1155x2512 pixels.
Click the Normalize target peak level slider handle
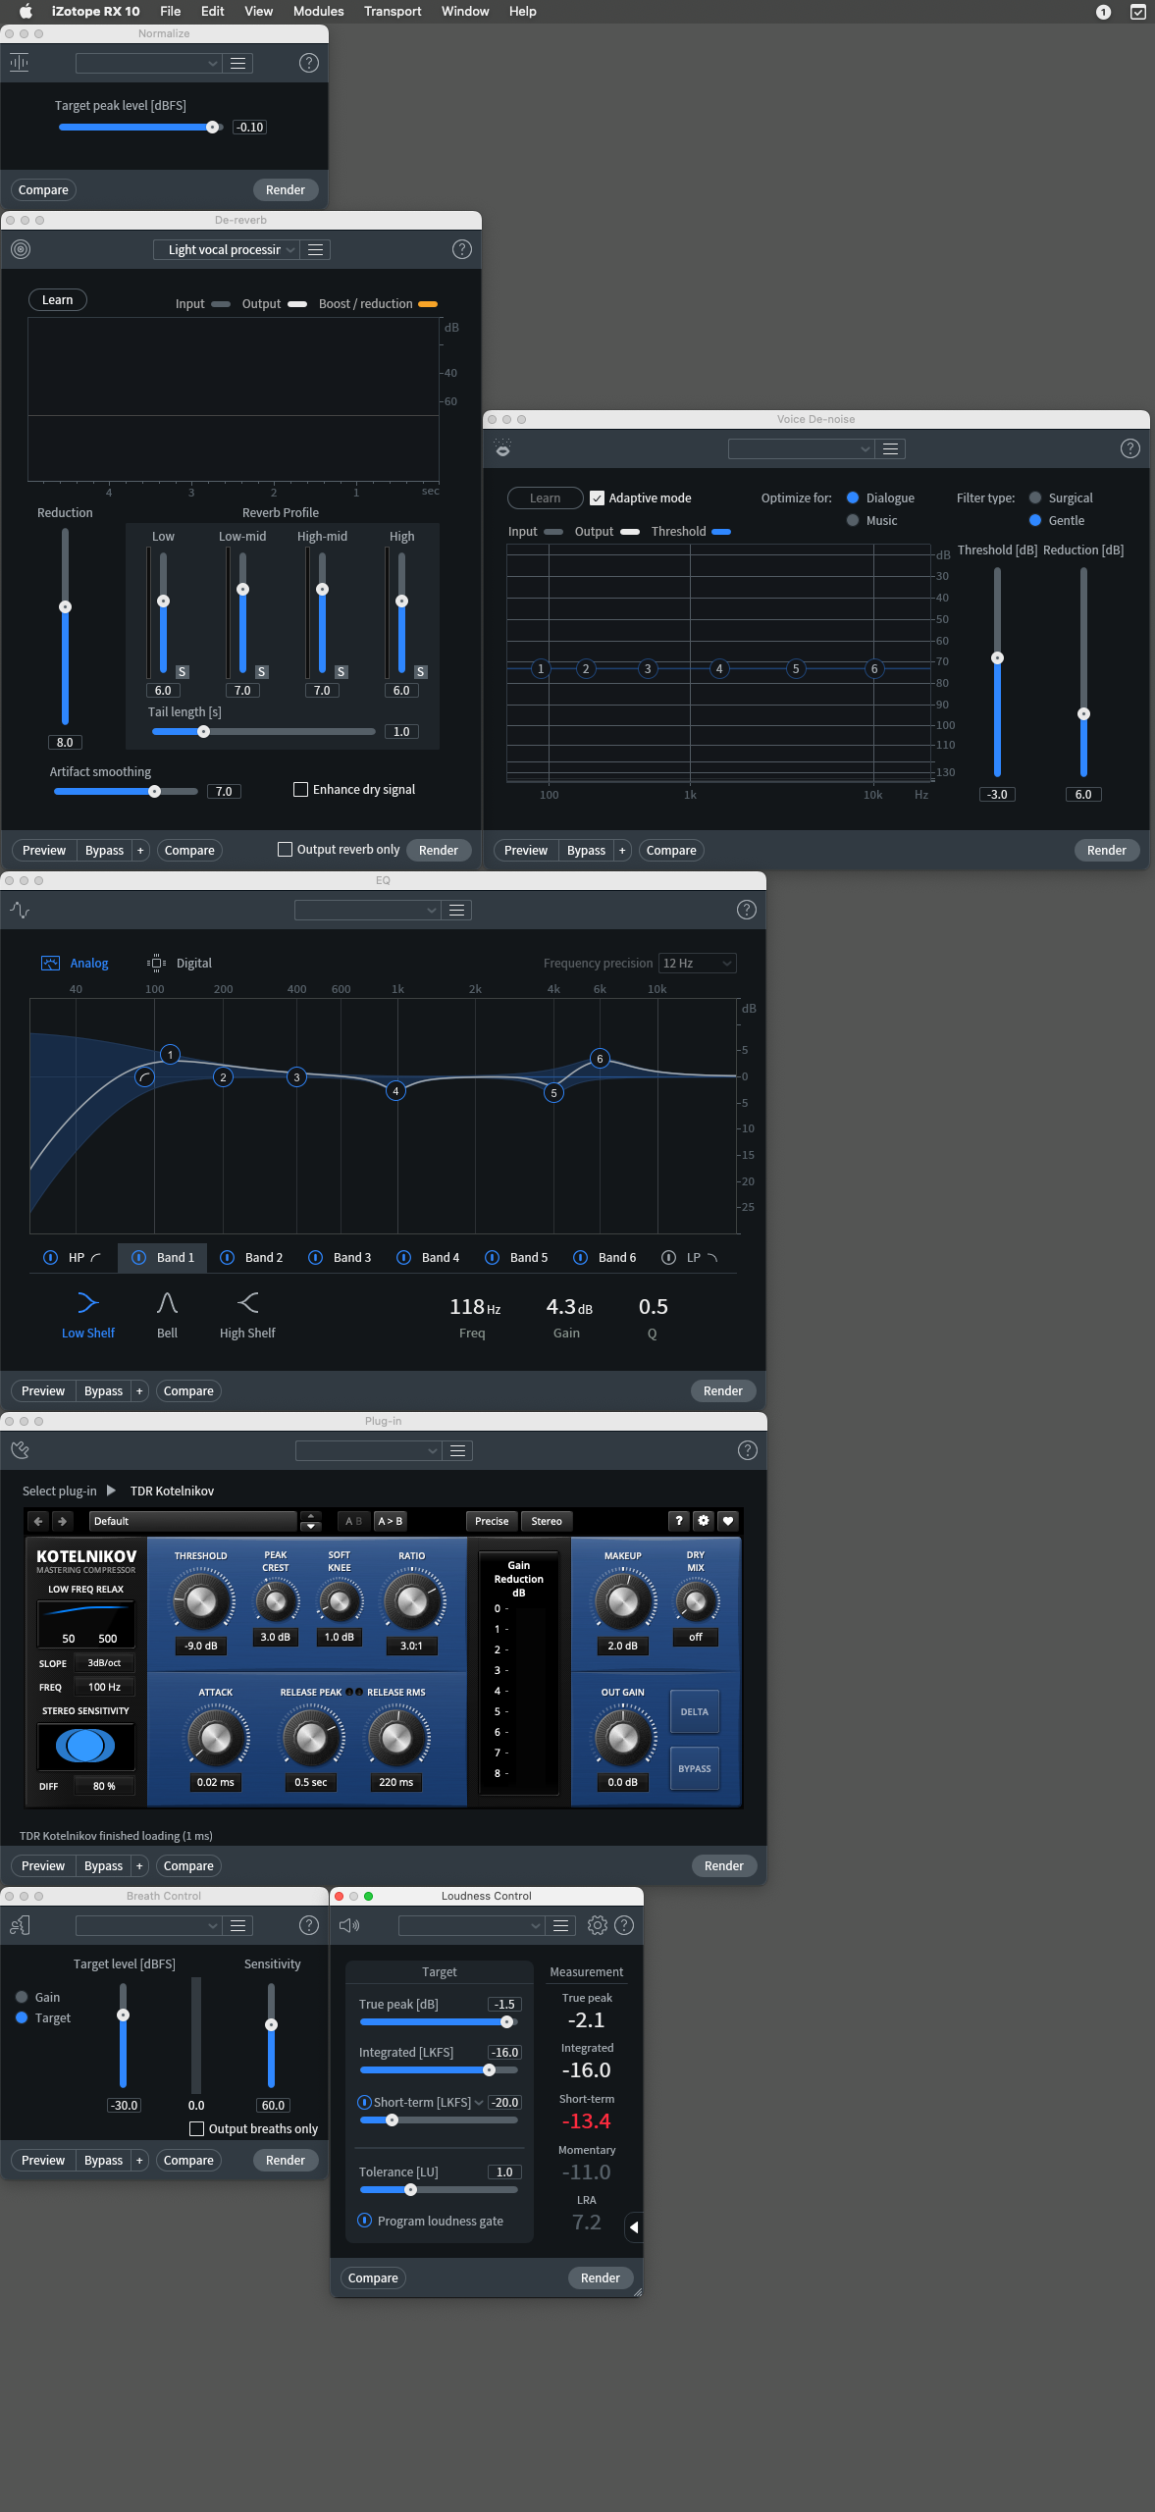coord(212,128)
